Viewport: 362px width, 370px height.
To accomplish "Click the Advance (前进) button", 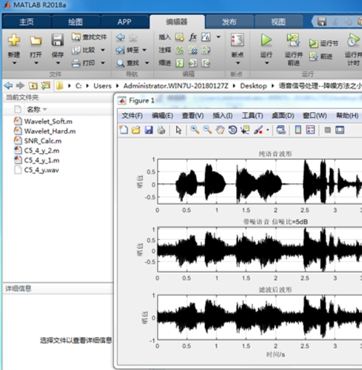I will [321, 56].
